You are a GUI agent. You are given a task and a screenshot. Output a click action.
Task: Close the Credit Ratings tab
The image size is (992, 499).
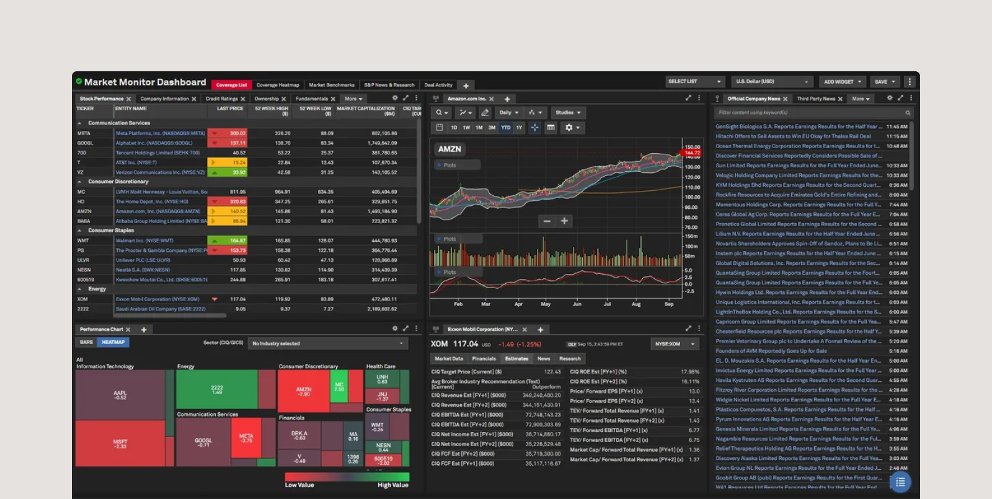(243, 99)
